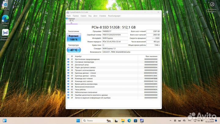Open Huawei tray icon in the taskbar
The height and width of the screenshot is (124, 220).
pyautogui.click(x=179, y=121)
